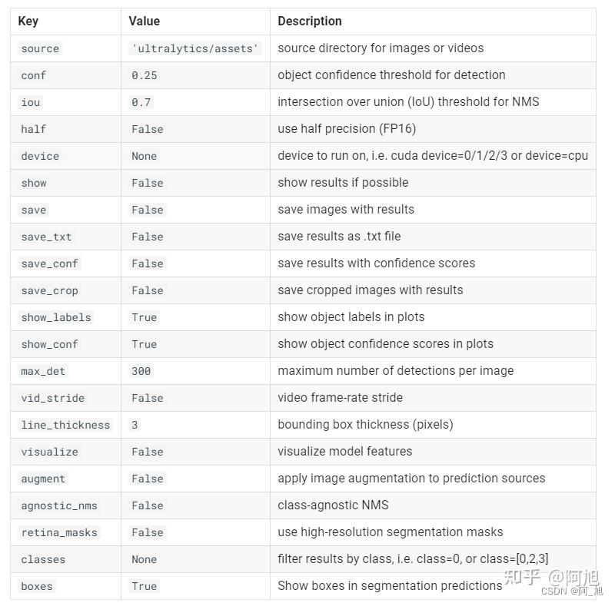Image resolution: width=615 pixels, height=603 pixels.
Task: Click the iou key label
Action: 31,102
